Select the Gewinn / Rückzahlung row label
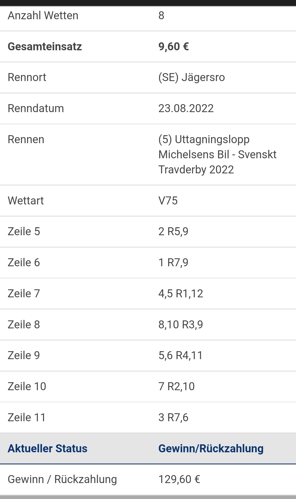296x499 pixels. [x=62, y=479]
